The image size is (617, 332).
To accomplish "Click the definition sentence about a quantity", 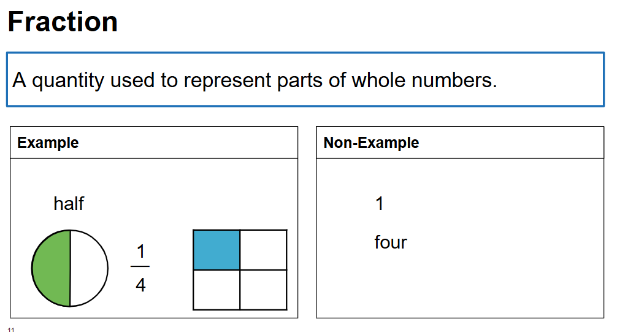I will [x=255, y=80].
